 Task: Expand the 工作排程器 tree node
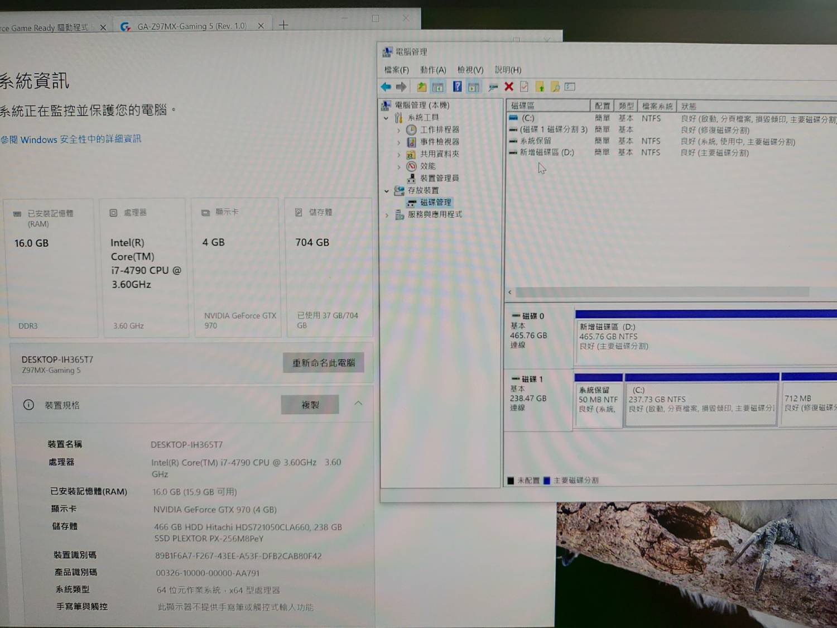(398, 130)
